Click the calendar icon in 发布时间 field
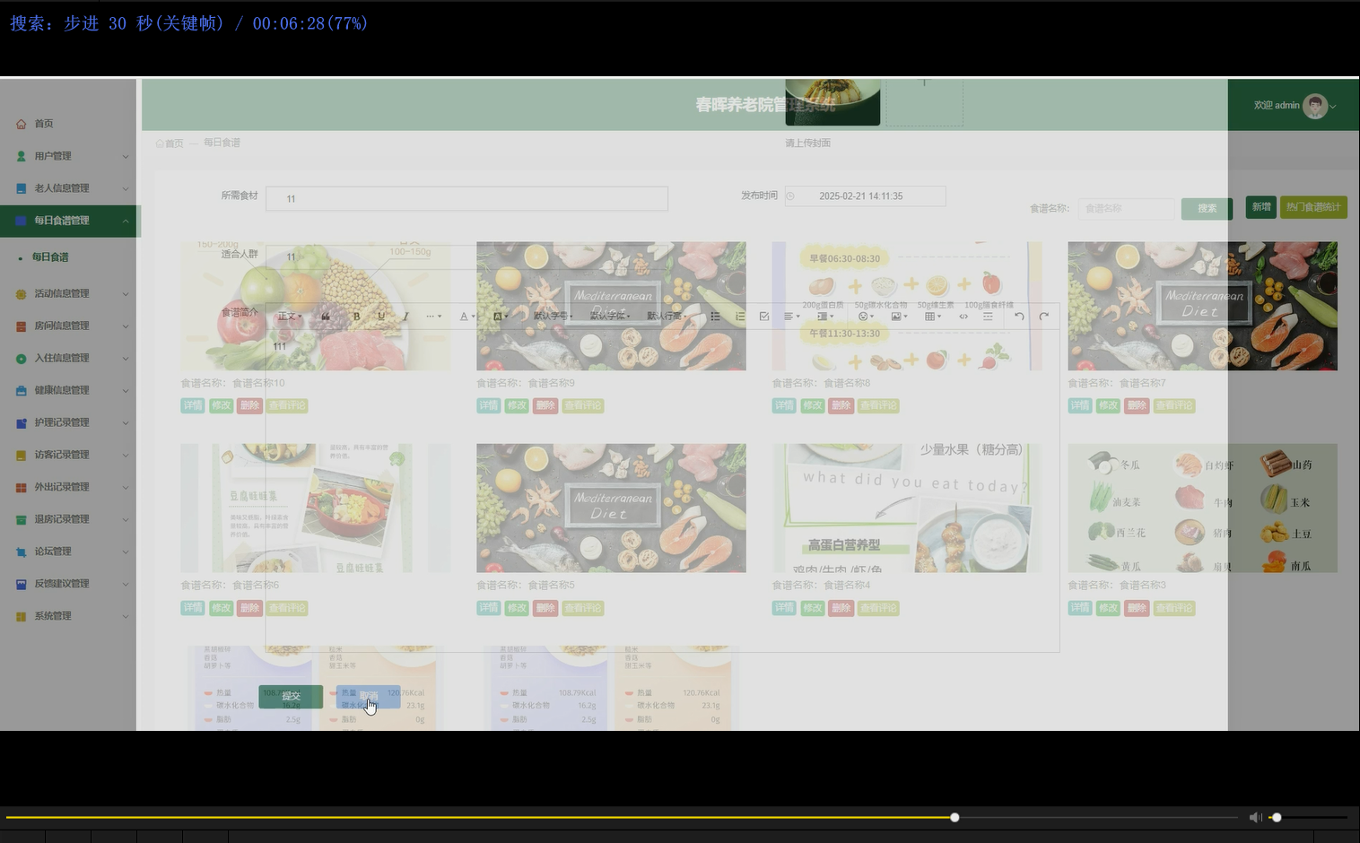1360x843 pixels. 790,196
